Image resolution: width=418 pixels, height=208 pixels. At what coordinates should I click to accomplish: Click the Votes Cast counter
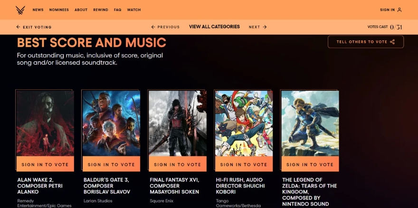[385, 27]
